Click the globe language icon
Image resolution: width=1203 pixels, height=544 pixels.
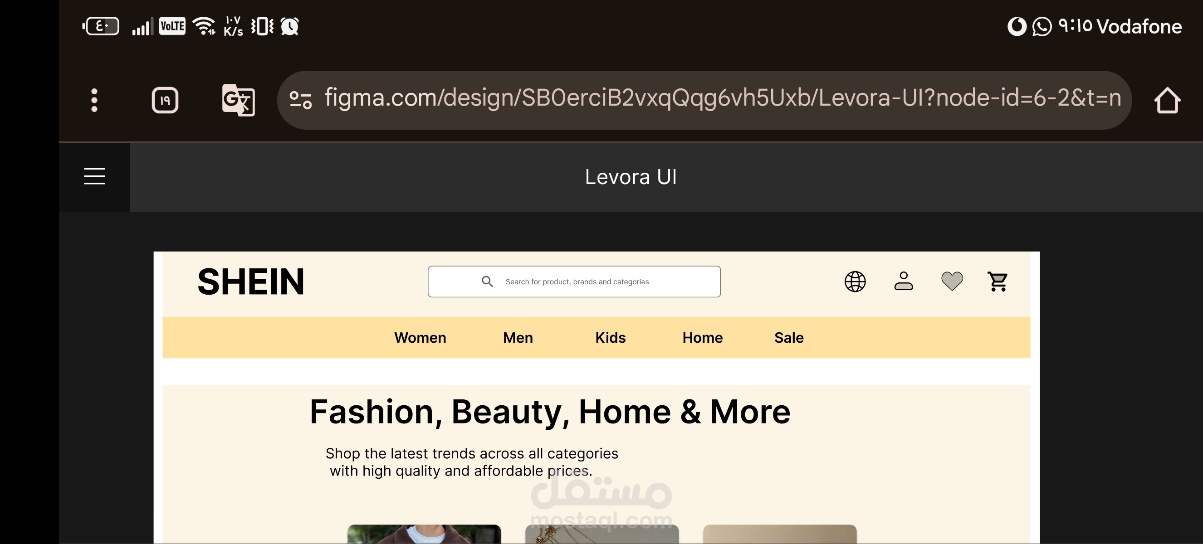pos(855,282)
